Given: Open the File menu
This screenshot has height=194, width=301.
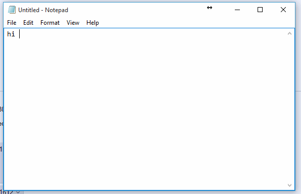Looking at the screenshot, I should click(x=12, y=23).
